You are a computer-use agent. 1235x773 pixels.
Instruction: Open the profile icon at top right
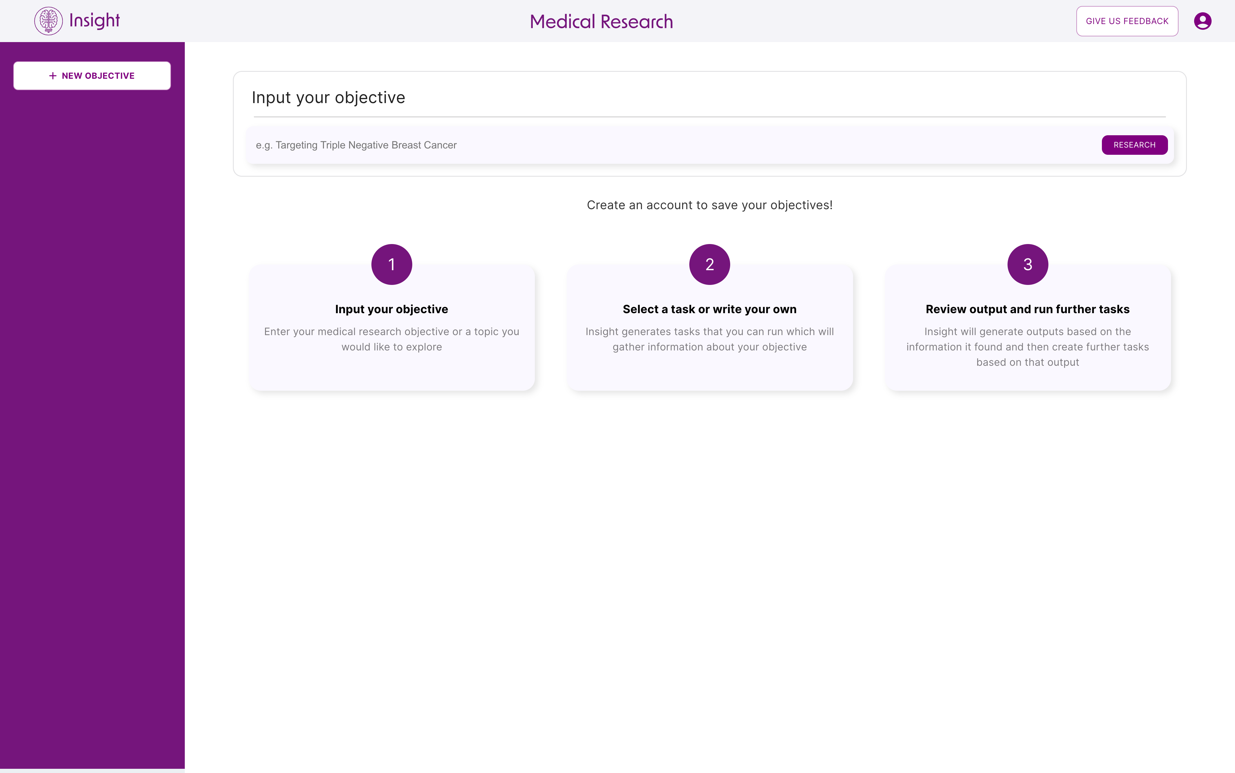[x=1202, y=21]
